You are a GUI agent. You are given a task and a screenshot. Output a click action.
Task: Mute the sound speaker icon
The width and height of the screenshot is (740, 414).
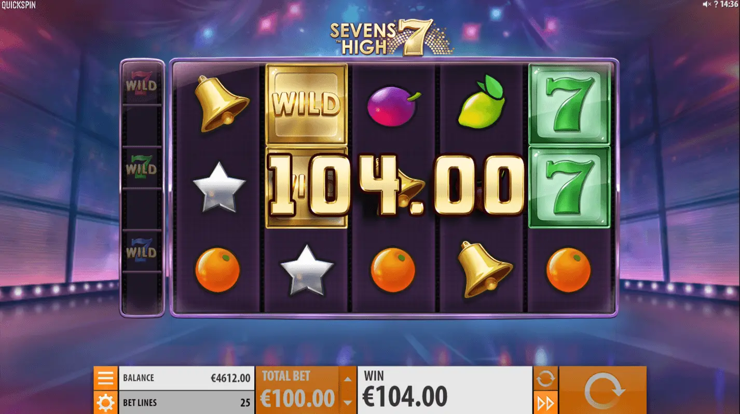click(x=706, y=4)
